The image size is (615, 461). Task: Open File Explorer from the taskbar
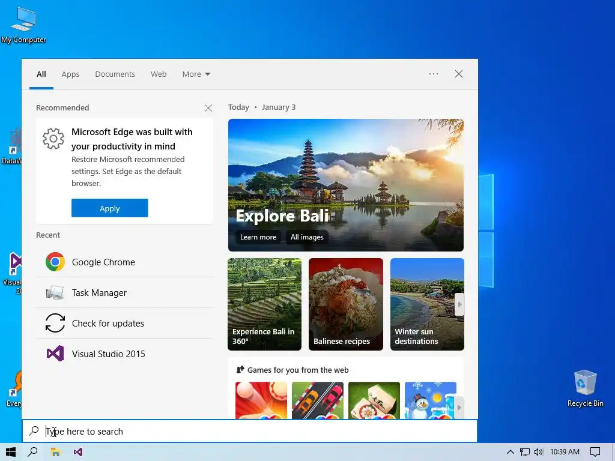coord(56,452)
